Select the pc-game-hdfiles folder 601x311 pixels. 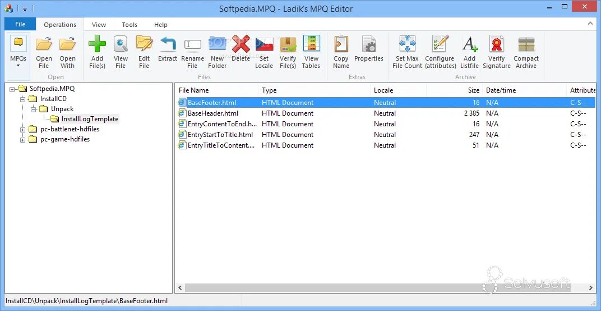(x=65, y=139)
